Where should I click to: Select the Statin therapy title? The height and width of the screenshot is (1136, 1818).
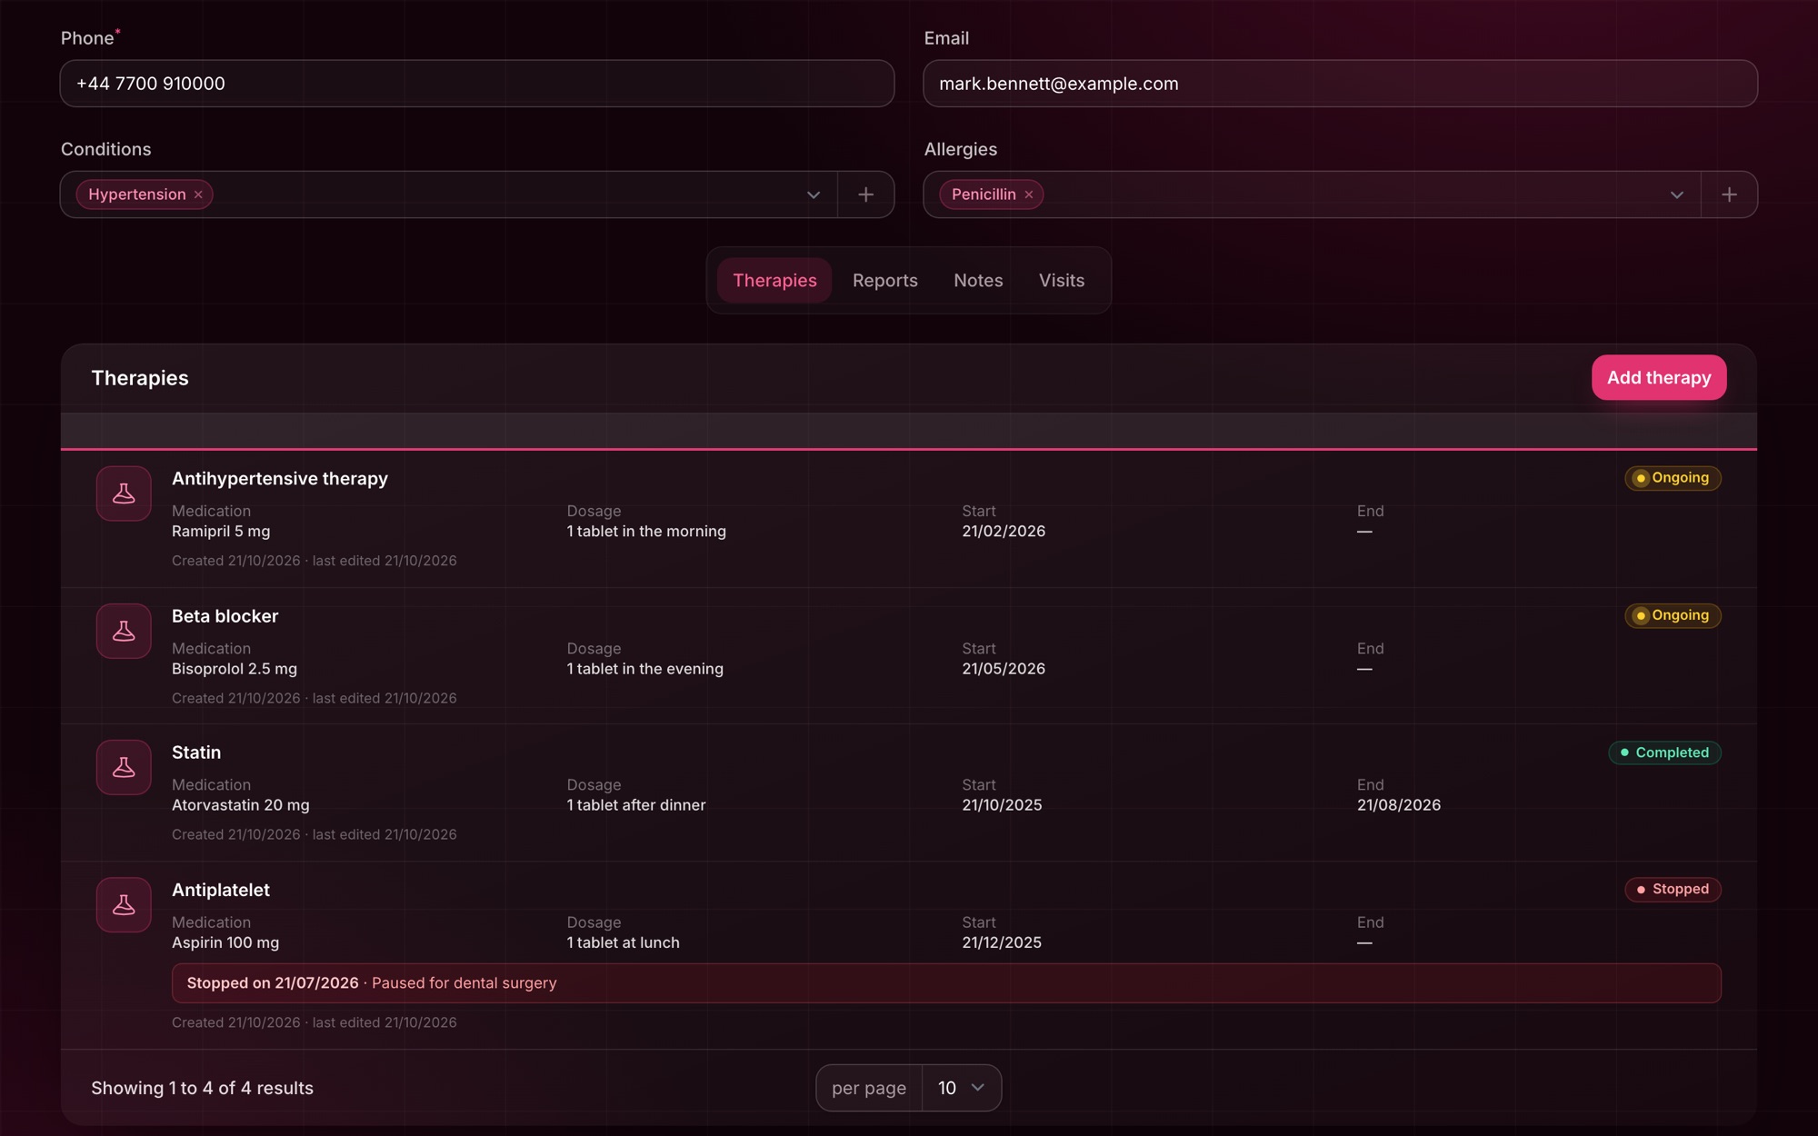click(x=196, y=752)
